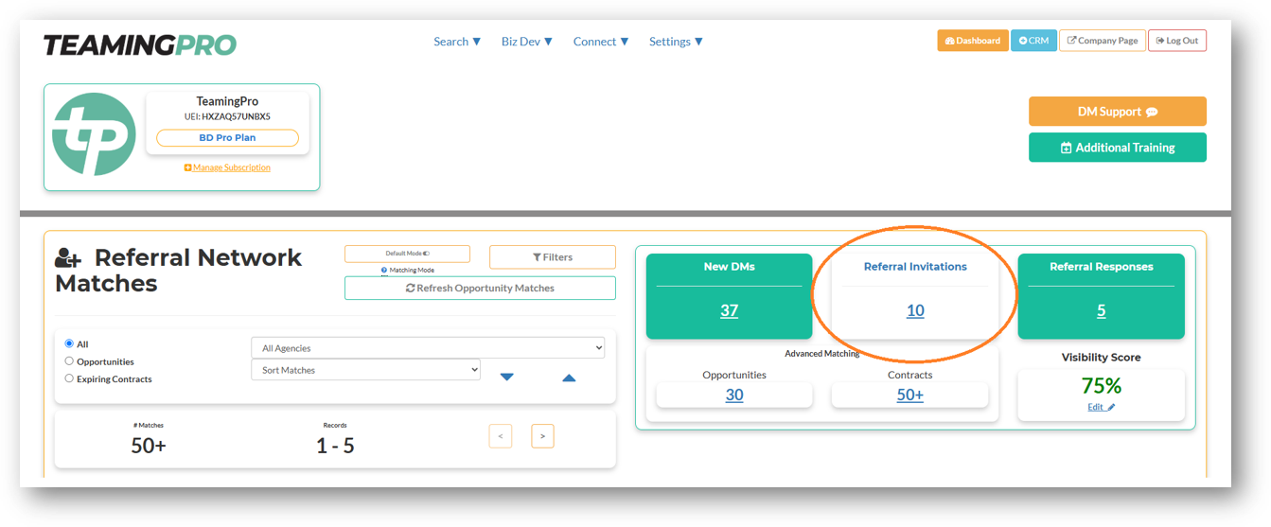
Task: Click the Referral Network Matches user-plus icon
Action: tap(69, 257)
